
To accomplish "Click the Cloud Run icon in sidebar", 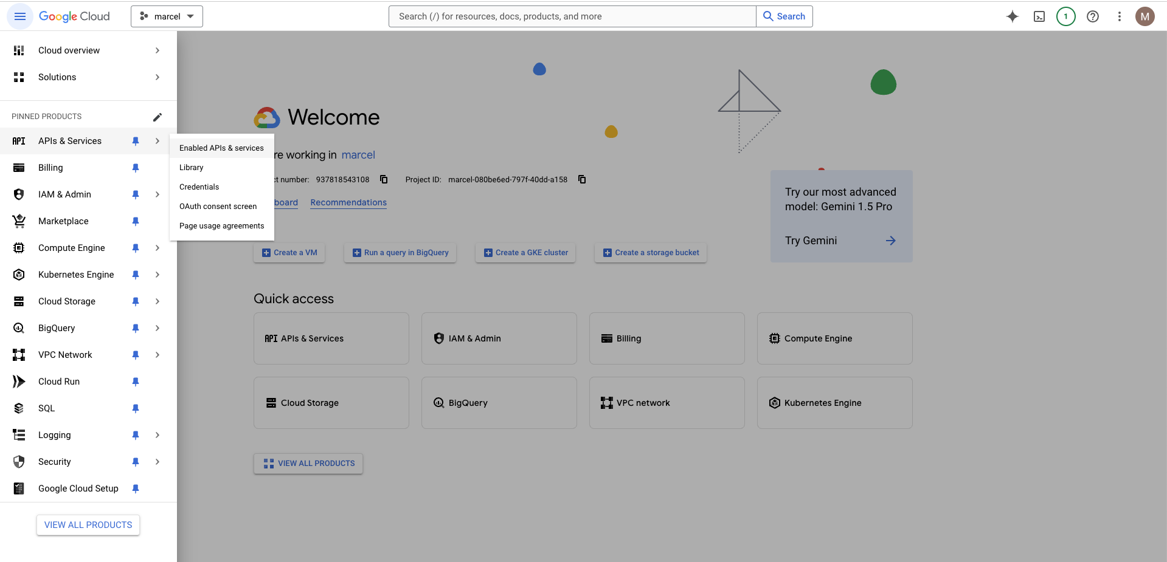I will (19, 382).
